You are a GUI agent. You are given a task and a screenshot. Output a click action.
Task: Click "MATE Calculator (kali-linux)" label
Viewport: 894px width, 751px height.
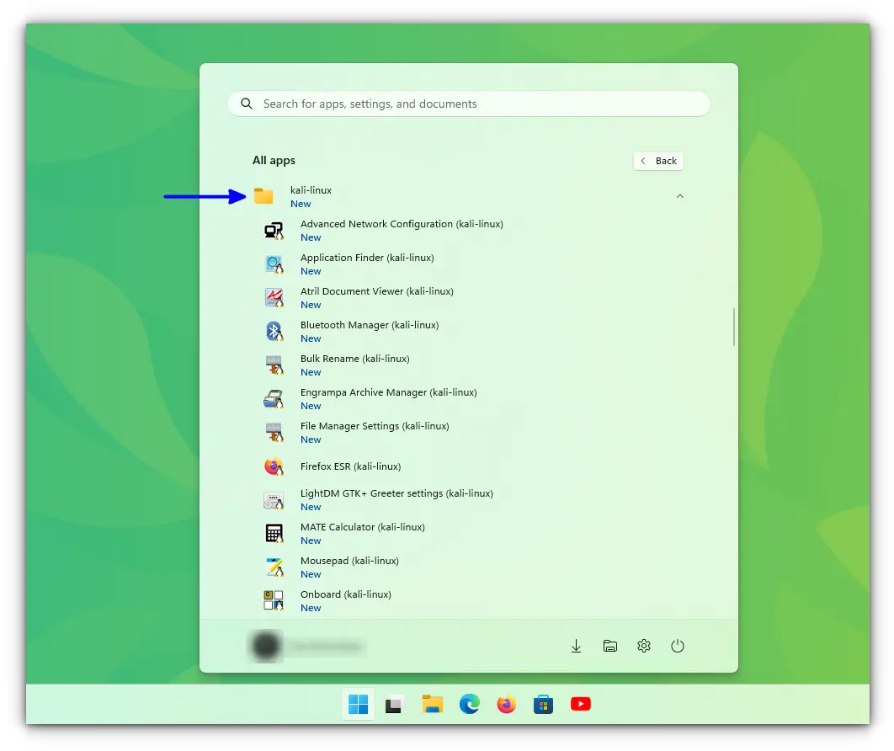363,527
